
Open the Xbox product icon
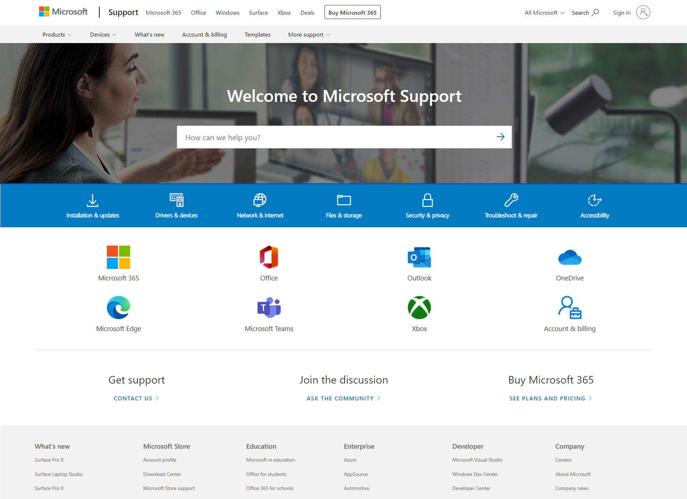[x=419, y=307]
